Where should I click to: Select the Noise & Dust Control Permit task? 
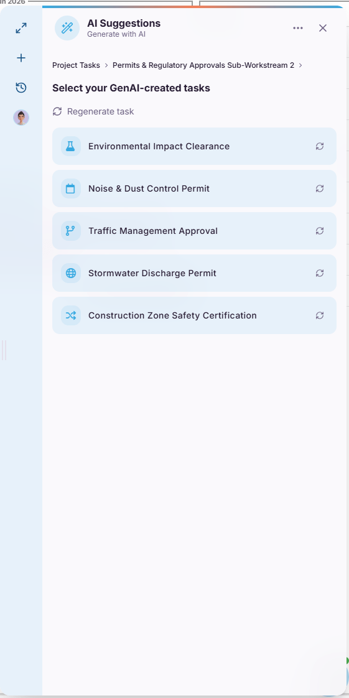pos(194,188)
